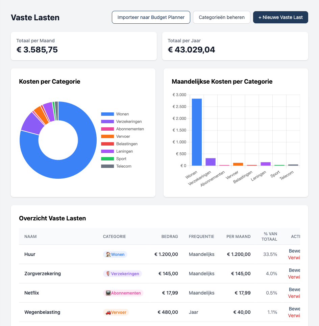Delete the Netflix row via Verwijderen link
319x326 pixels.
[x=294, y=296]
